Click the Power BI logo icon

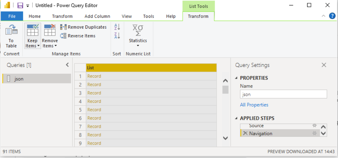tap(7, 5)
